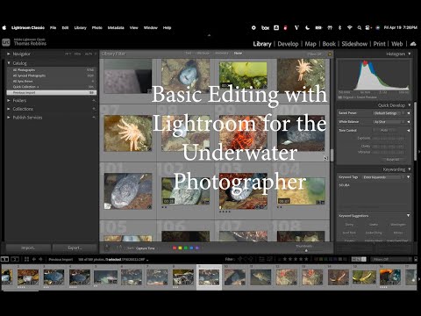Viewport: 421px width, 316px height.
Task: Open the File menu
Action: [53, 28]
